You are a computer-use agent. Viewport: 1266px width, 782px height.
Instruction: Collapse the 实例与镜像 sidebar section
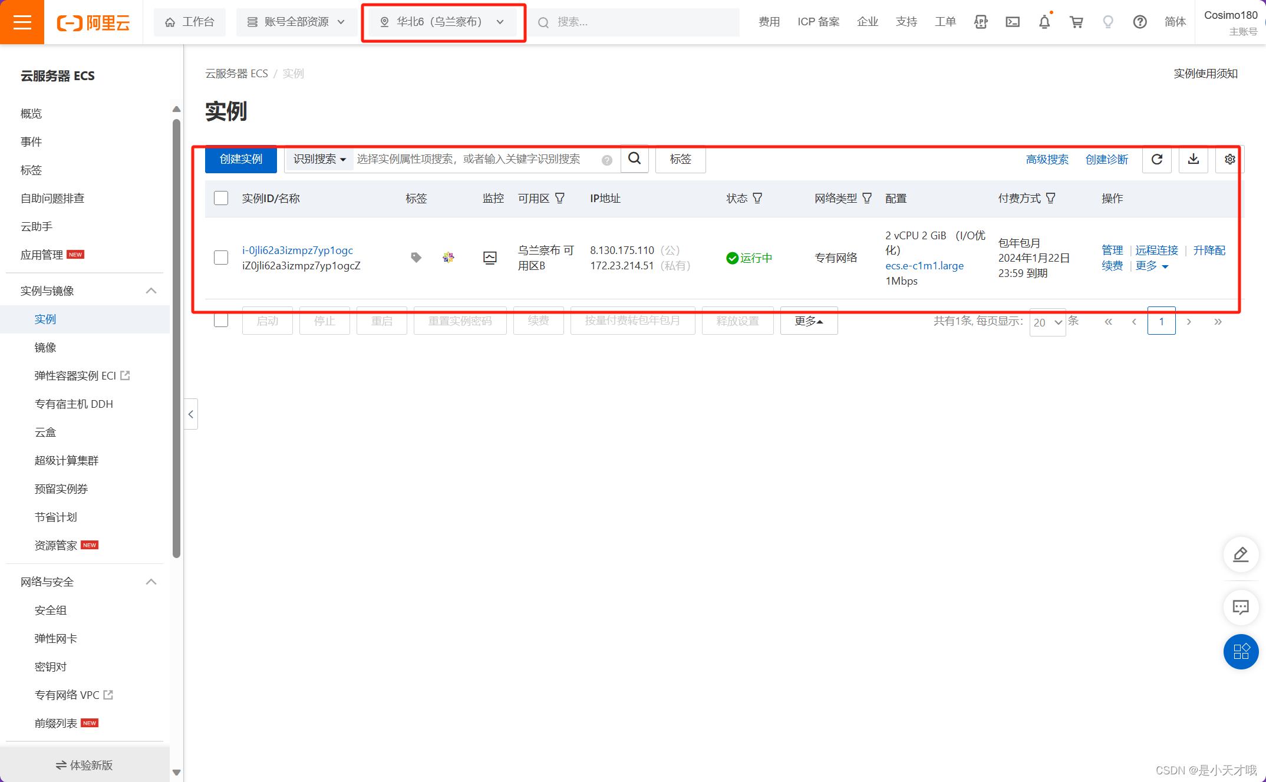pyautogui.click(x=151, y=290)
